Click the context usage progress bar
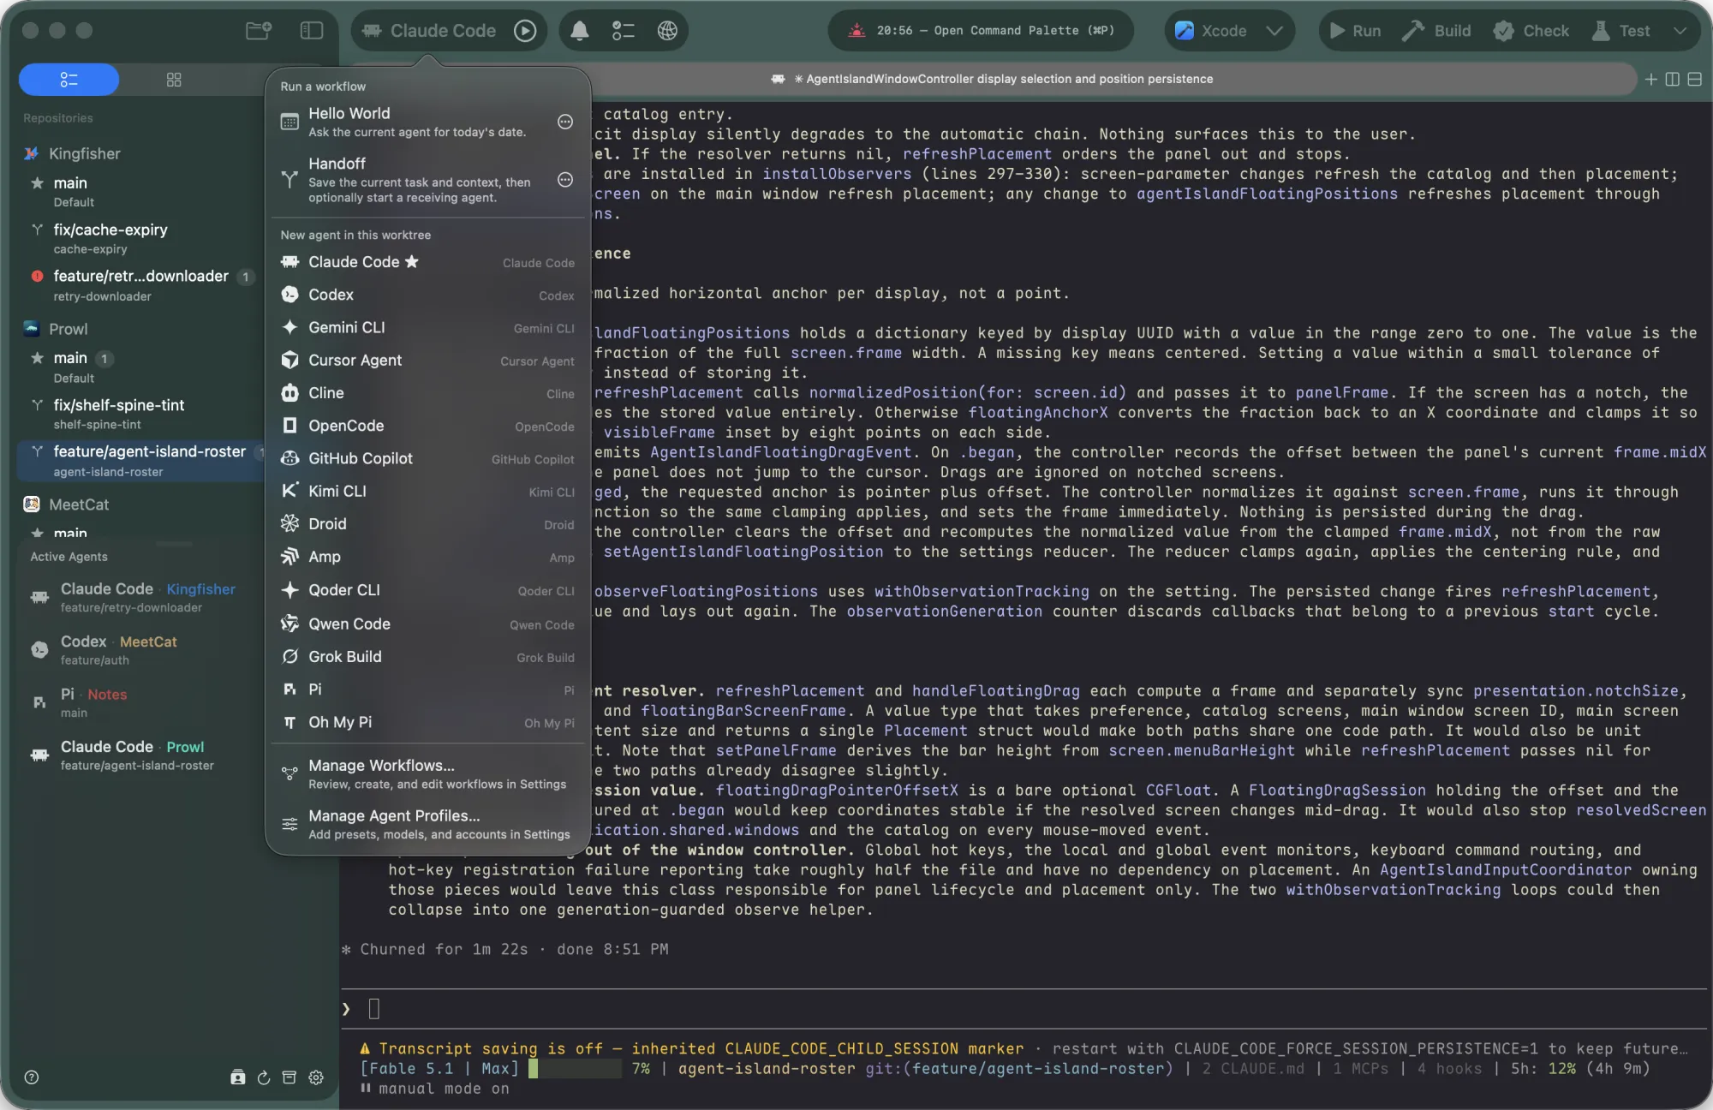The image size is (1713, 1110). coord(576,1069)
